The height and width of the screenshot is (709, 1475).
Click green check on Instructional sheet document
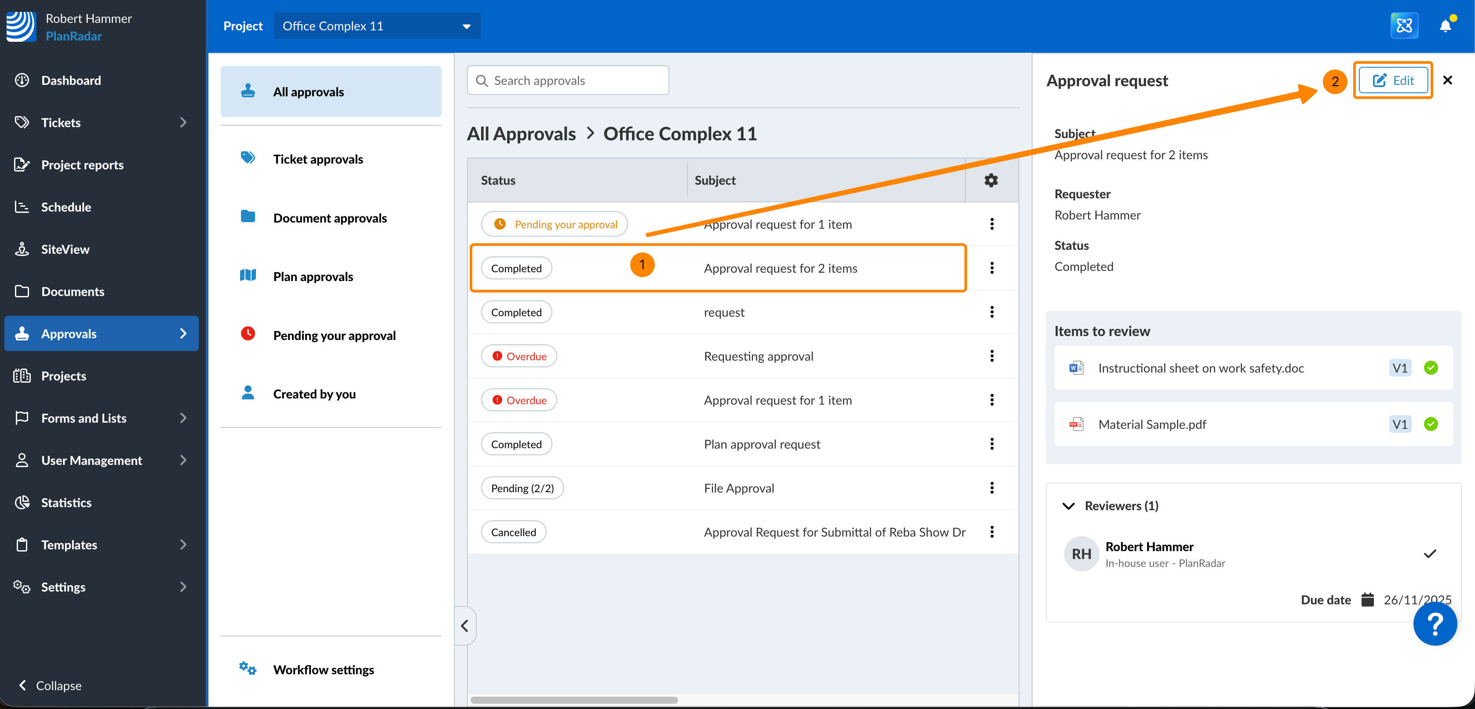1430,368
